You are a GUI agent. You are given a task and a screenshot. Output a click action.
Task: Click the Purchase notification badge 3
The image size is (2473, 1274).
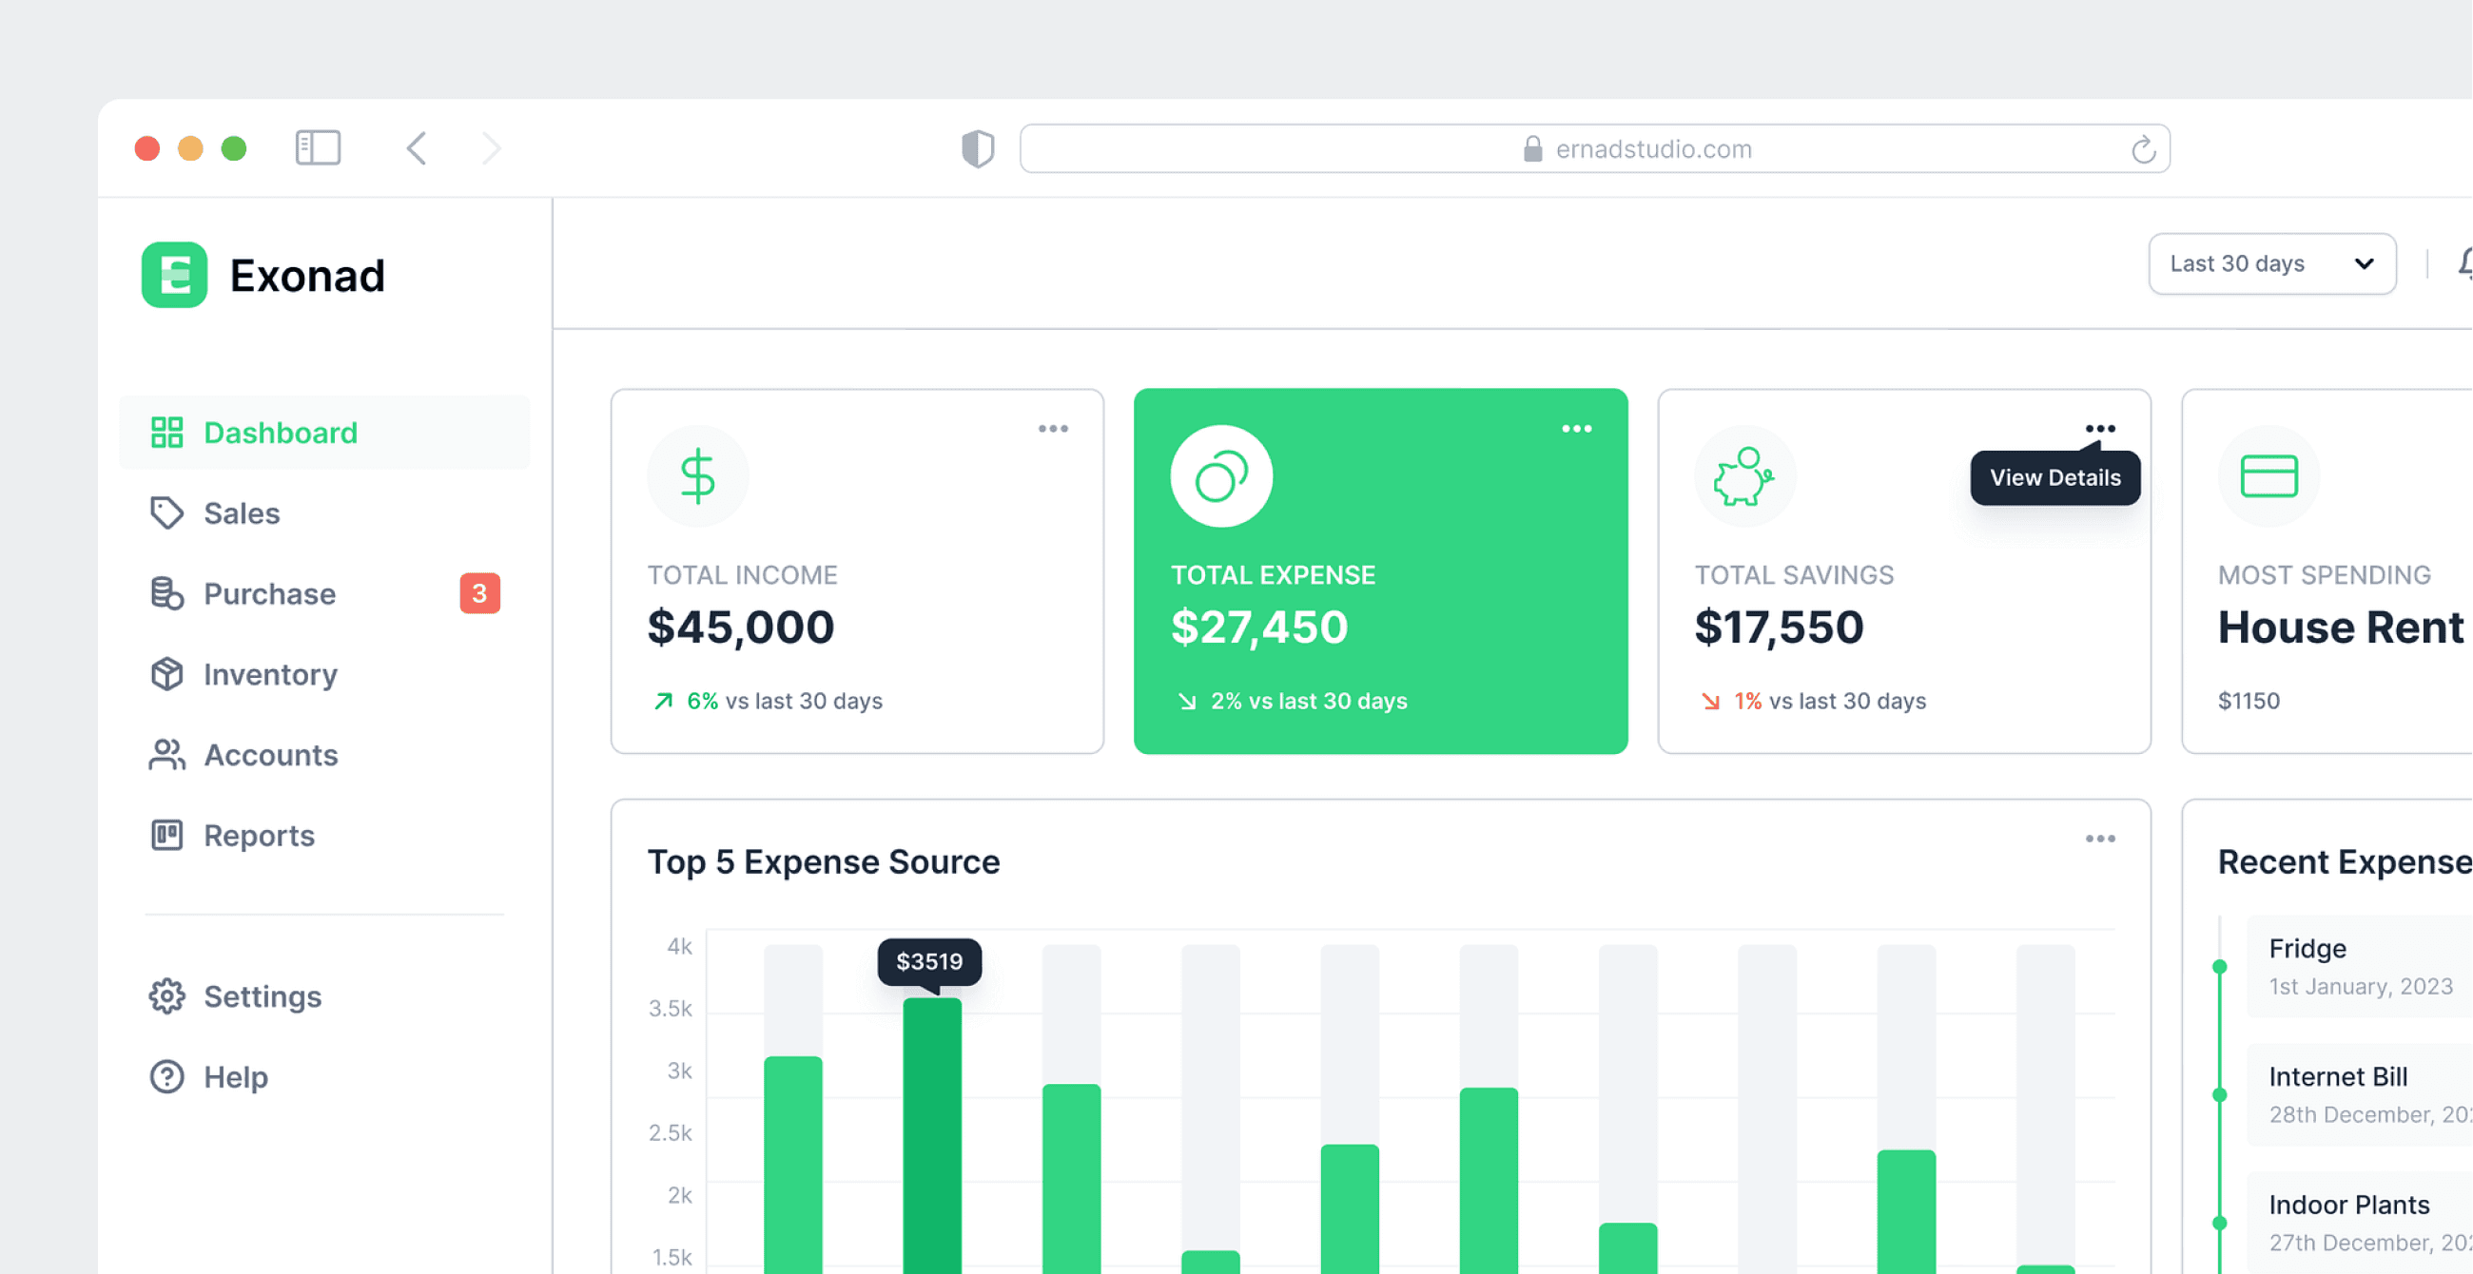coord(480,594)
